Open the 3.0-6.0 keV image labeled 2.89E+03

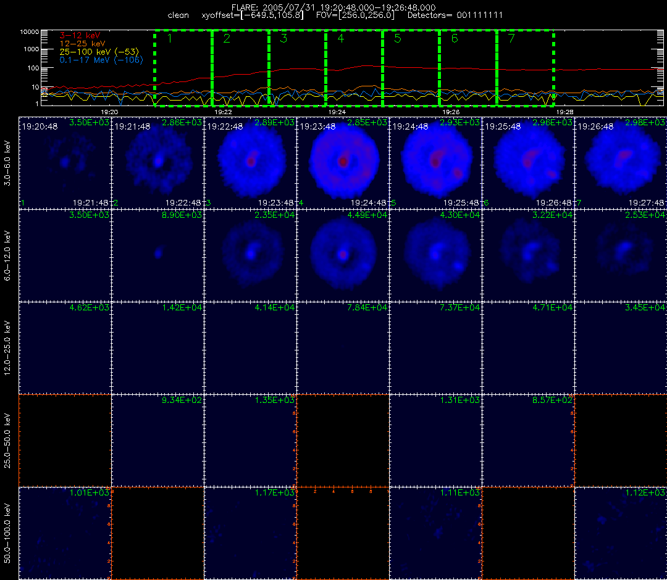point(251,163)
